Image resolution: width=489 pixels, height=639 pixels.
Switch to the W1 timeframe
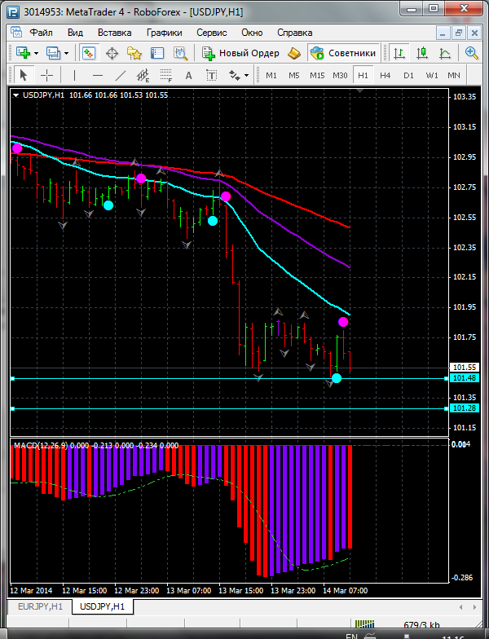(x=432, y=75)
